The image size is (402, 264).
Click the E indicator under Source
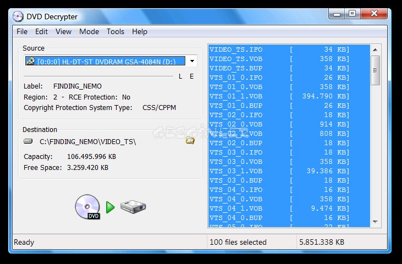click(x=191, y=76)
